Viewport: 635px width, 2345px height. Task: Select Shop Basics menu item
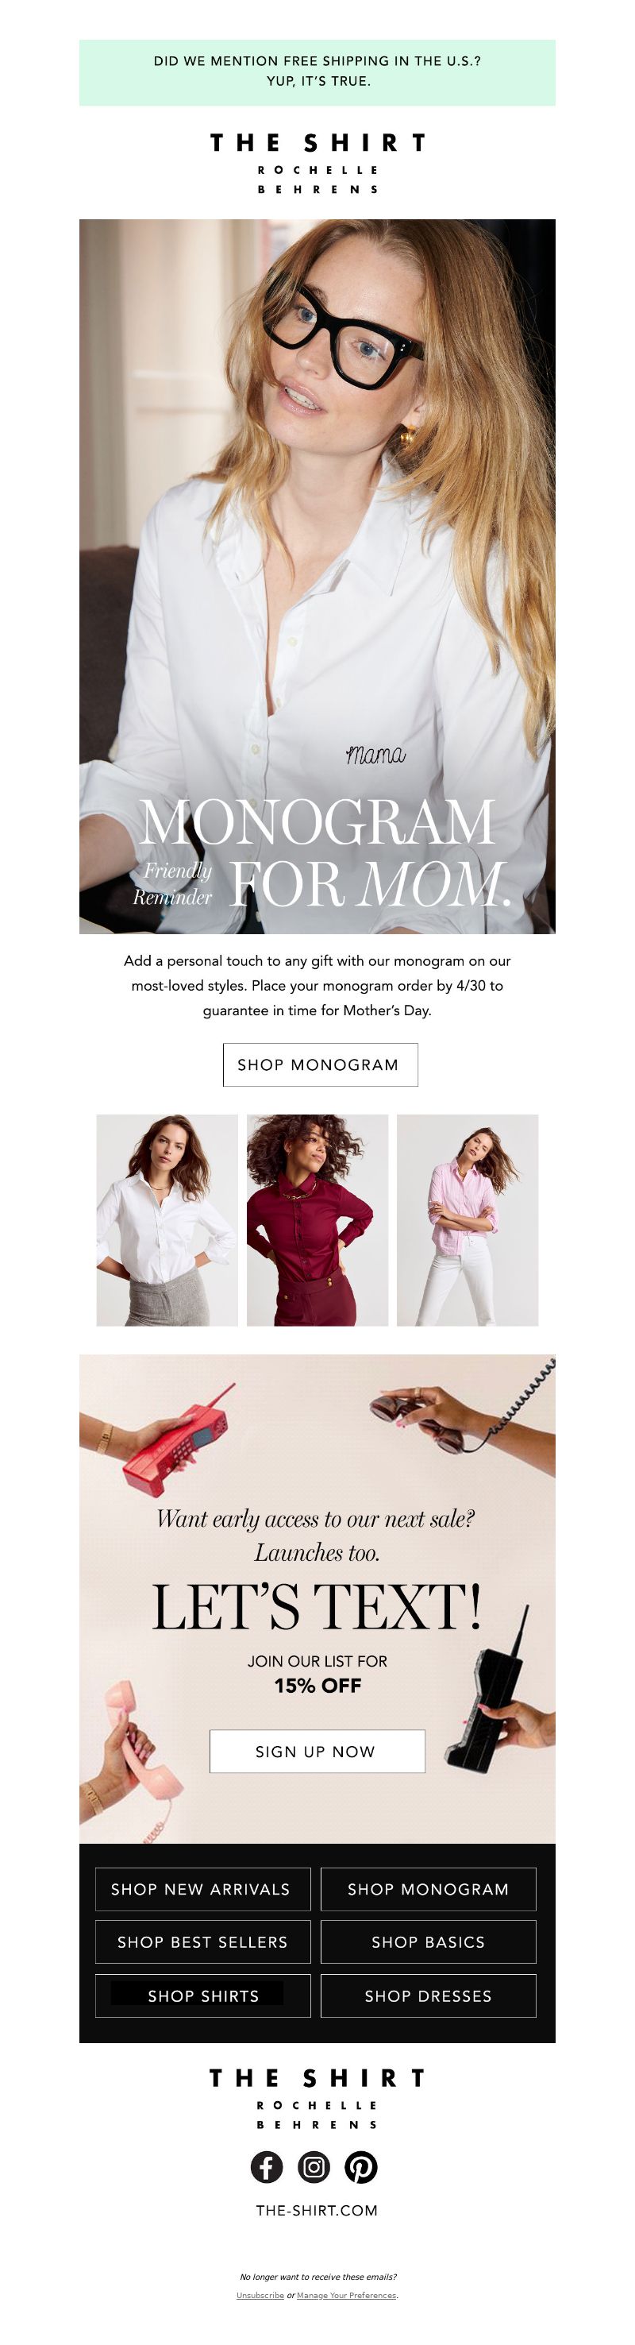pyautogui.click(x=429, y=1942)
